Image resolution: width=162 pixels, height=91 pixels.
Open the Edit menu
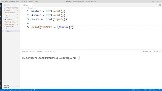[x=6, y=2]
